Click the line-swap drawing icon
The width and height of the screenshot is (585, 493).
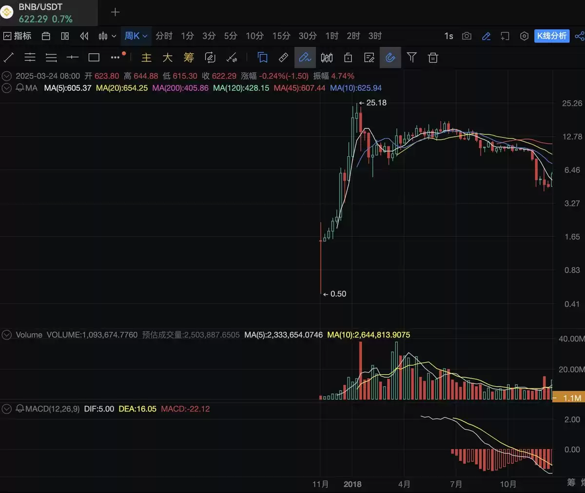click(232, 58)
